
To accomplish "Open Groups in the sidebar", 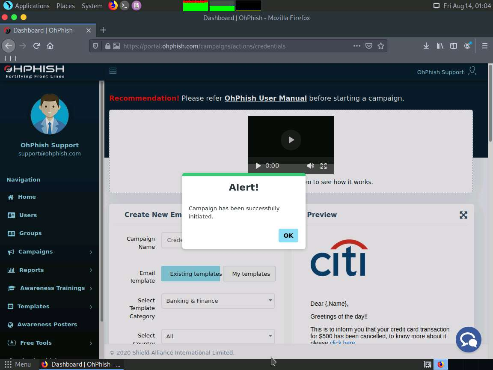I will pyautogui.click(x=30, y=233).
